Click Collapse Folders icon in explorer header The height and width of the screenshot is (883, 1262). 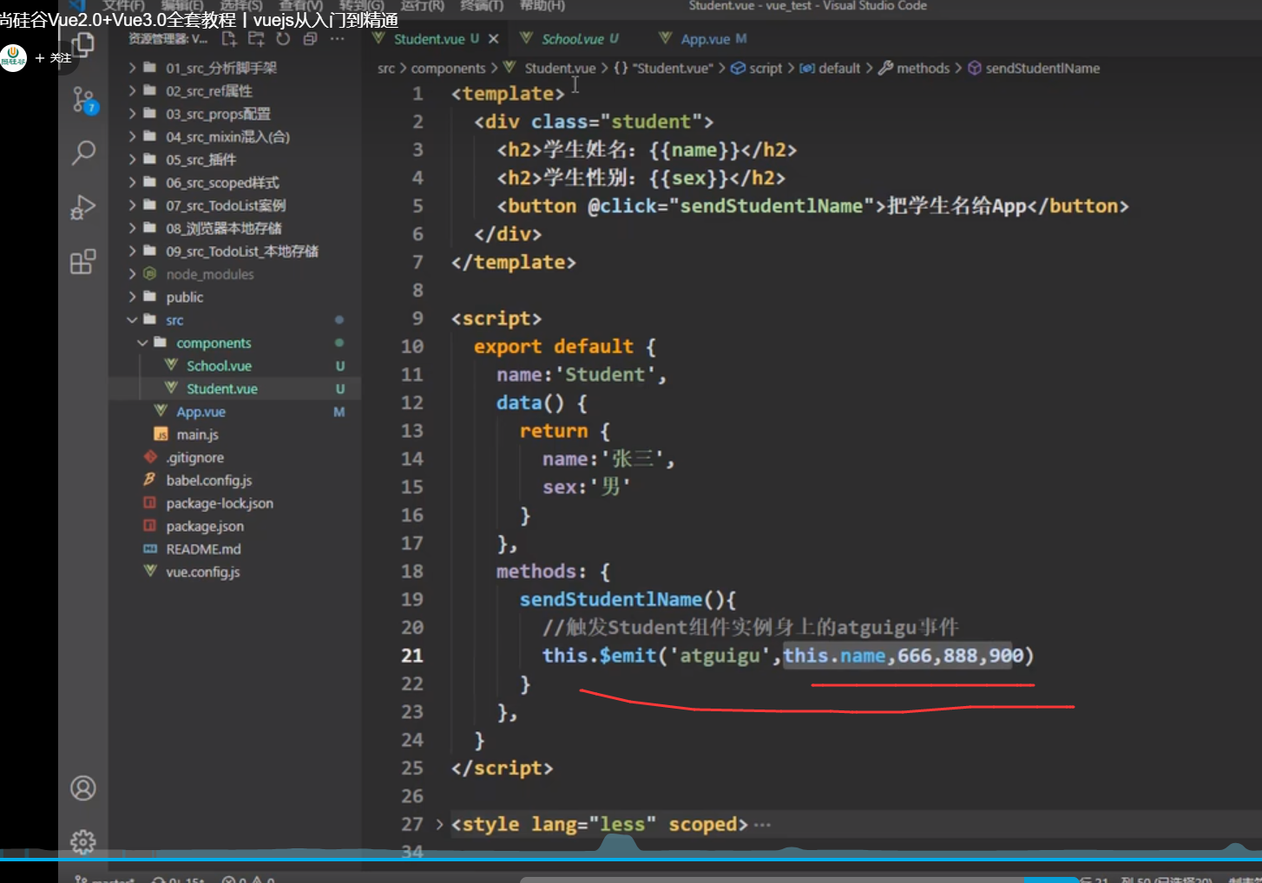pyautogui.click(x=310, y=39)
